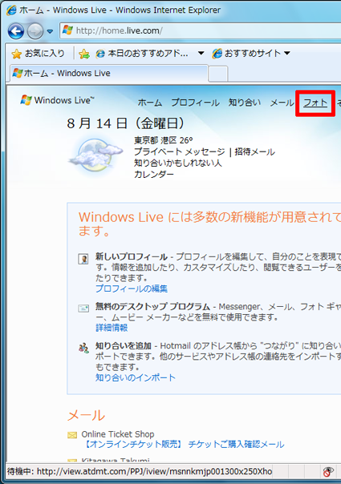
Task: Click Online Ticket Shop sender name
Action: coord(118,434)
